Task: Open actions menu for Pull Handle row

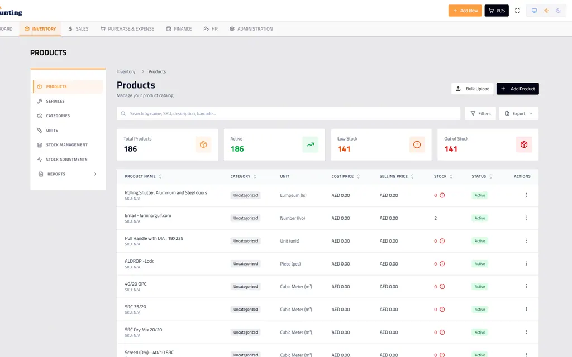Action: [526, 241]
